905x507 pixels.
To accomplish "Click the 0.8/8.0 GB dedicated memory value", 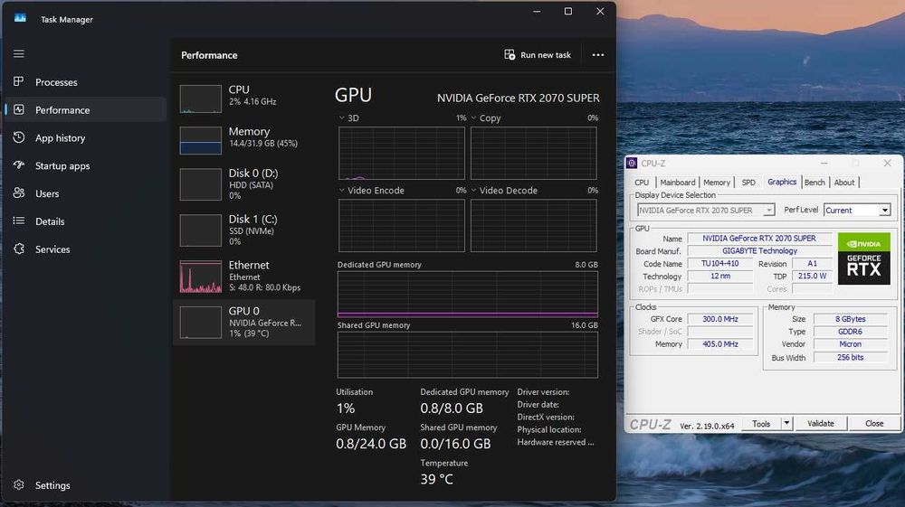I will (452, 408).
